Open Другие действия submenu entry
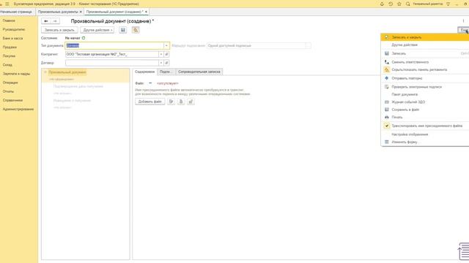This screenshot has width=469, height=263. pyautogui.click(x=425, y=45)
